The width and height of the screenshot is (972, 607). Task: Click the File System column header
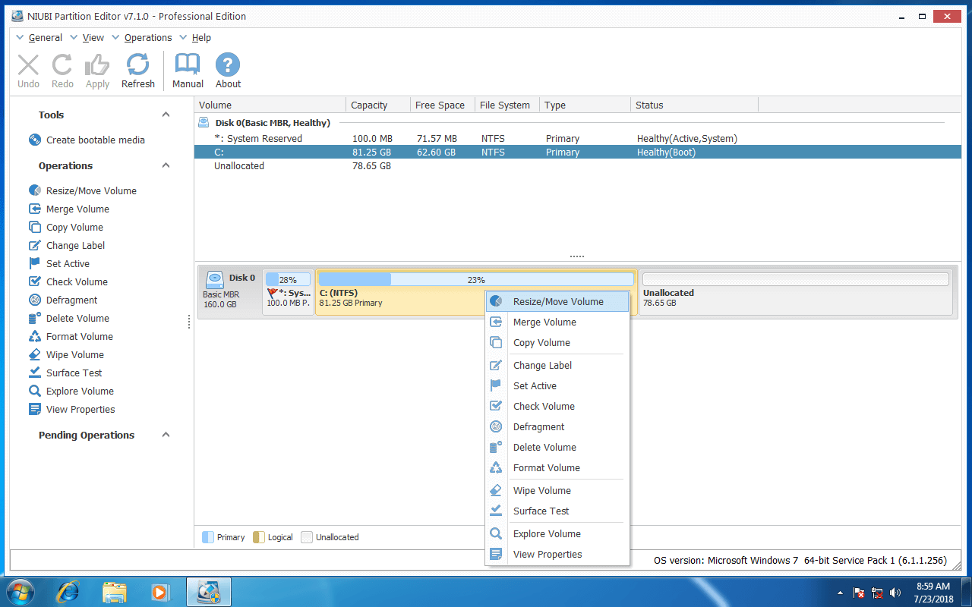click(x=508, y=105)
